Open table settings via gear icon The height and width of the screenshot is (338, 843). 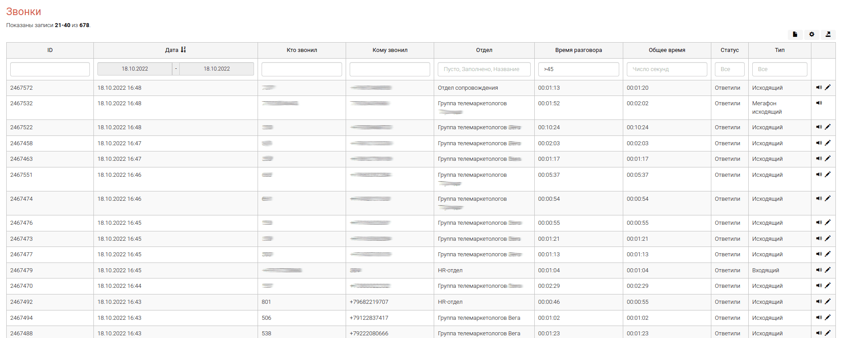811,34
